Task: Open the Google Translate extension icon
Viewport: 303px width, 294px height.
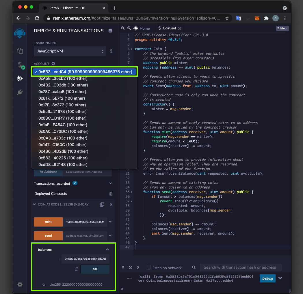Action: [x=239, y=18]
